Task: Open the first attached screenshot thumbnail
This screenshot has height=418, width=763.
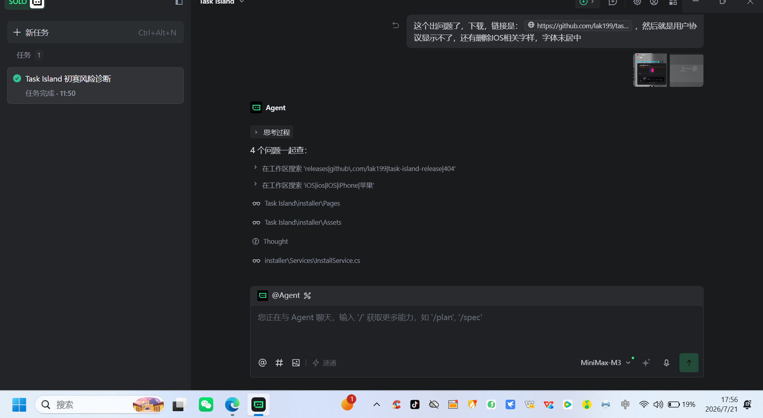Action: [650, 70]
